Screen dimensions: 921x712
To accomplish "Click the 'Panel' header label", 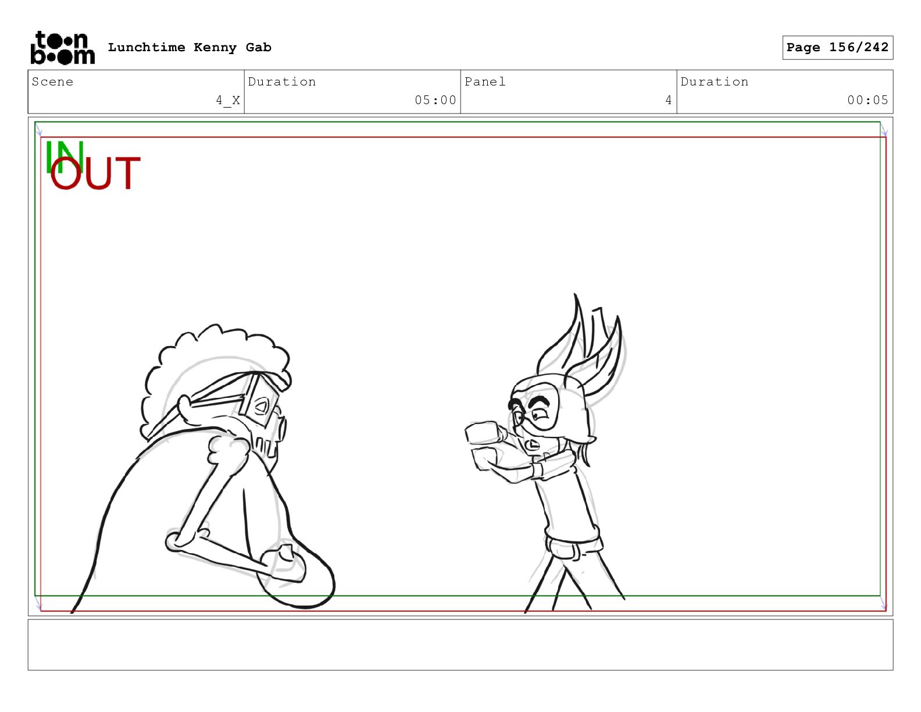I will tap(485, 82).
